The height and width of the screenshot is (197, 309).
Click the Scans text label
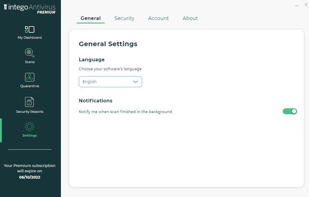tap(30, 62)
